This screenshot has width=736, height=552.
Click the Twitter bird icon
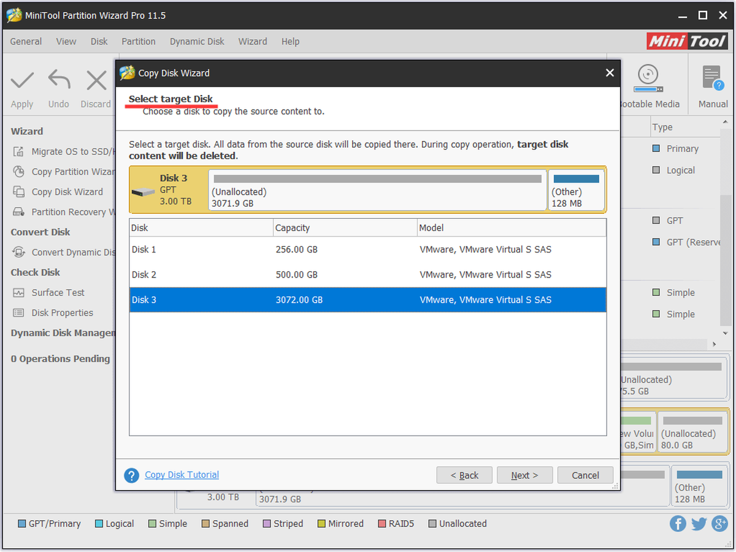pyautogui.click(x=699, y=523)
